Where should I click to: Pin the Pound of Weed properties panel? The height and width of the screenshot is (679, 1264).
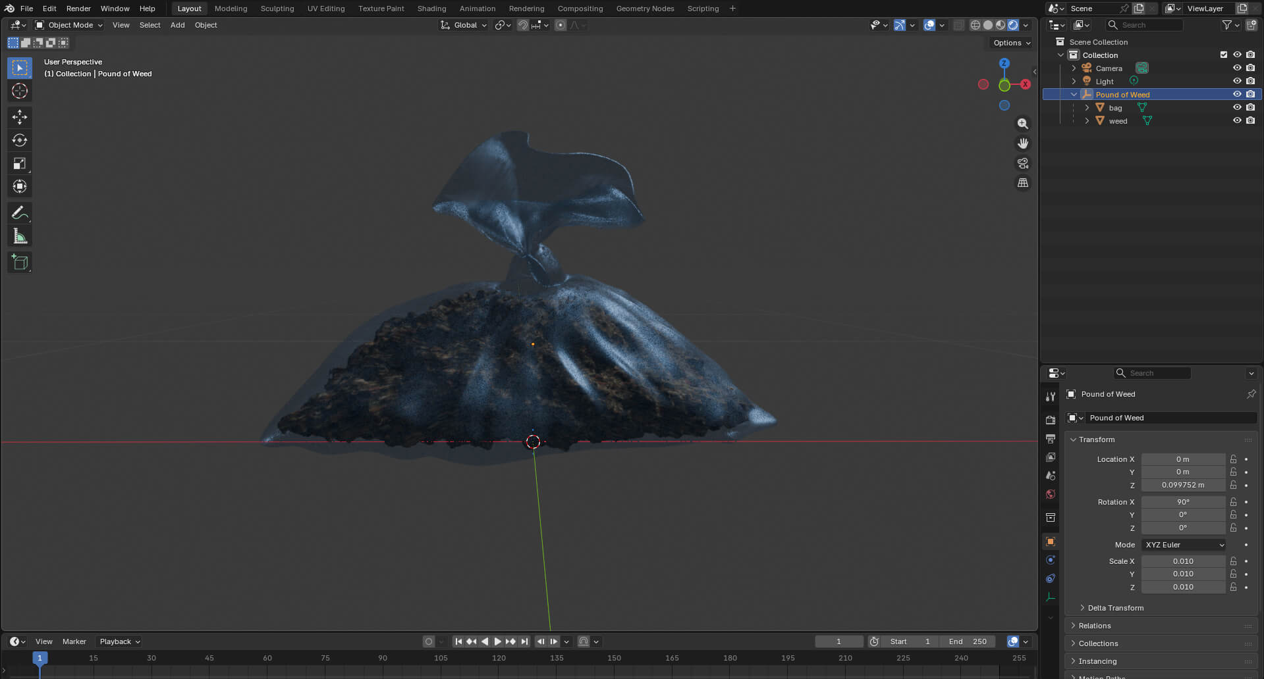(1251, 394)
